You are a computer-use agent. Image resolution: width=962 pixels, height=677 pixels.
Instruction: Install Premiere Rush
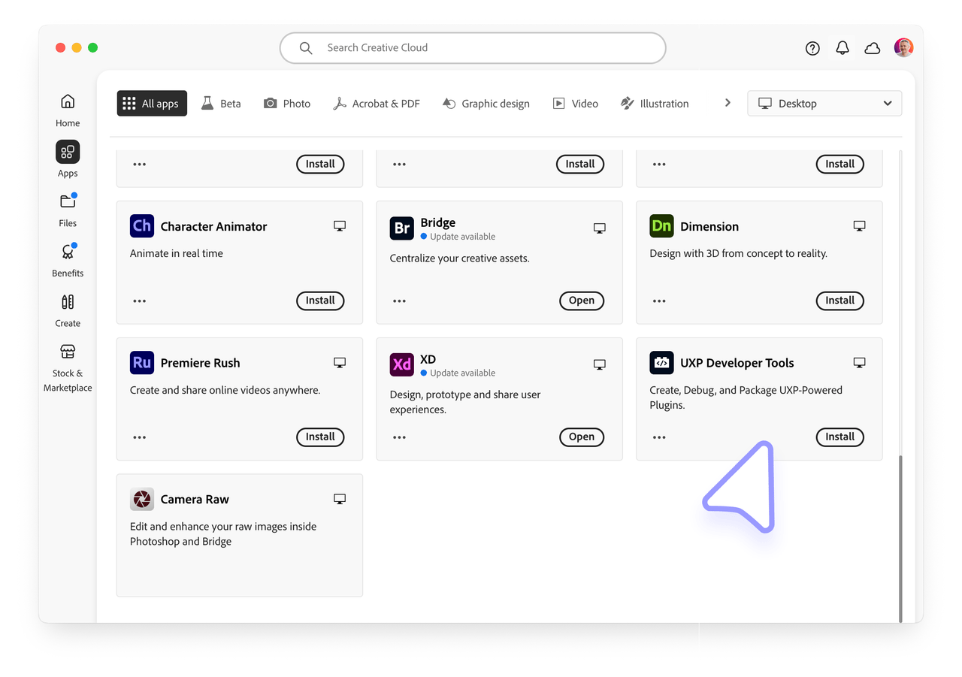tap(320, 437)
